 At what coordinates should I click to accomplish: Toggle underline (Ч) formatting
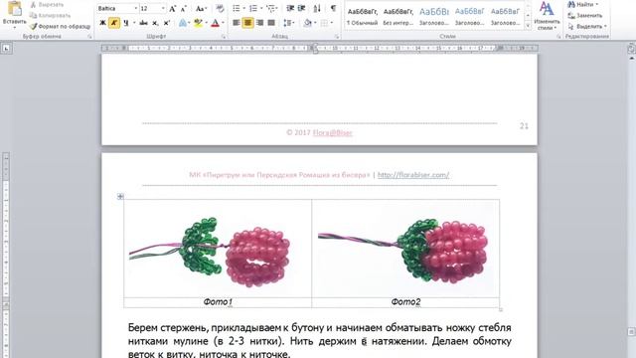[x=126, y=23]
